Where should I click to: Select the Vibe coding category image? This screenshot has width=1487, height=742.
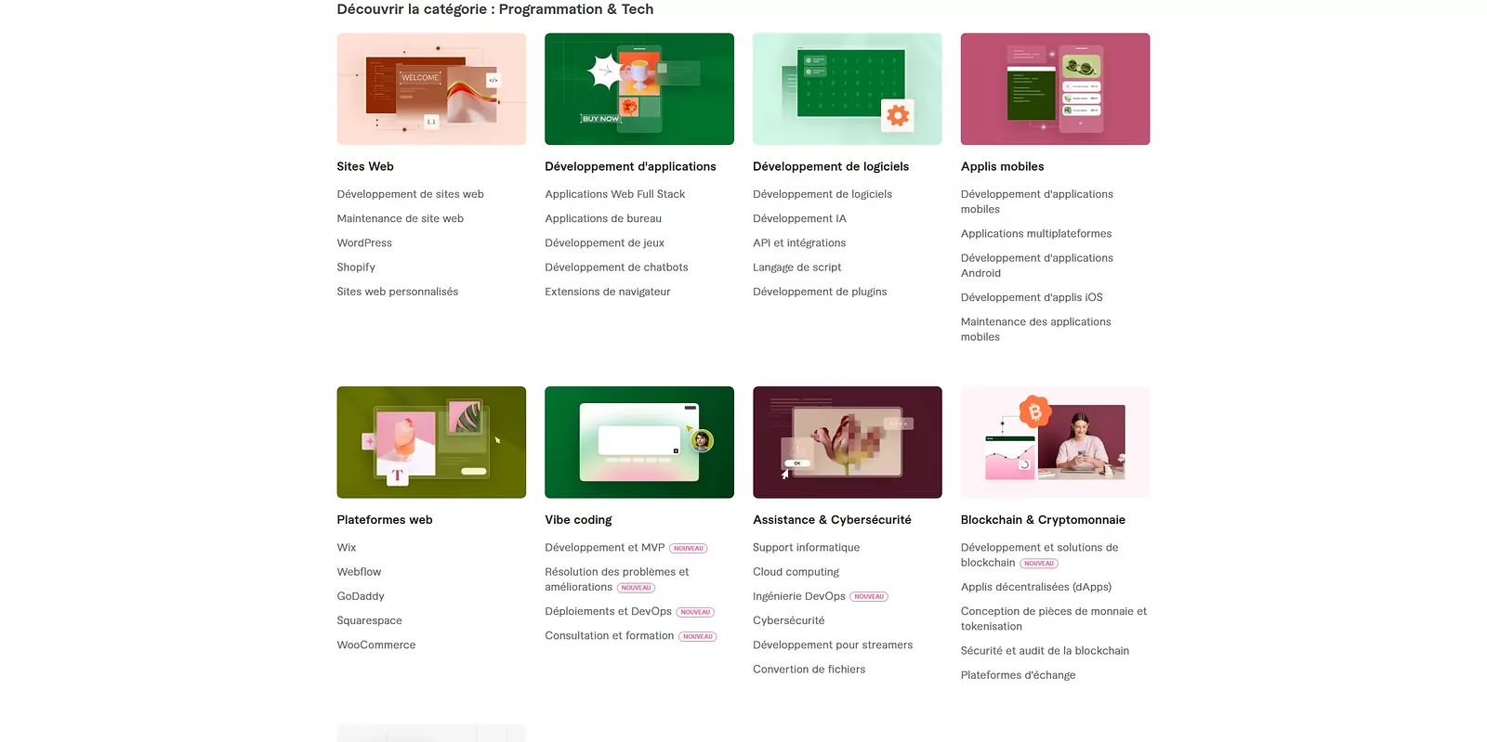click(639, 442)
